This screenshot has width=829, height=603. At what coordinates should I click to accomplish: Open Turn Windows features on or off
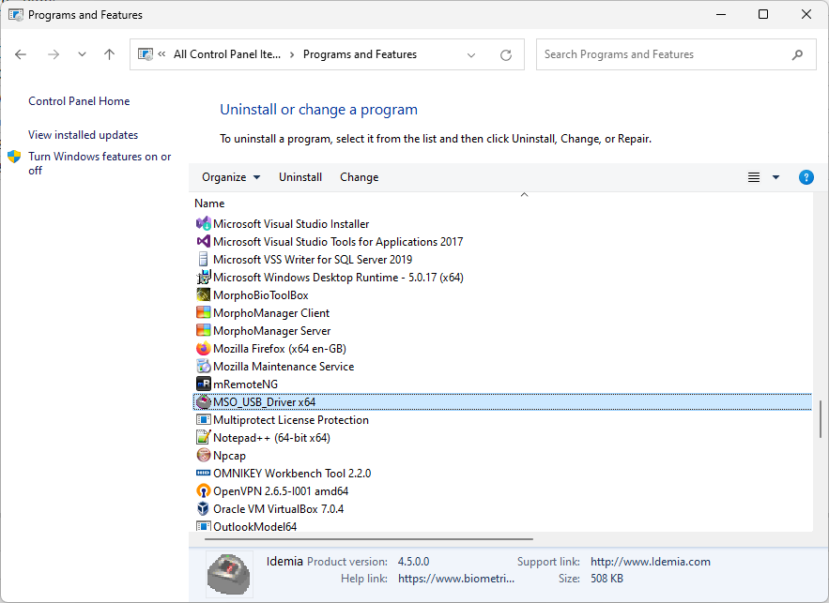tap(100, 164)
